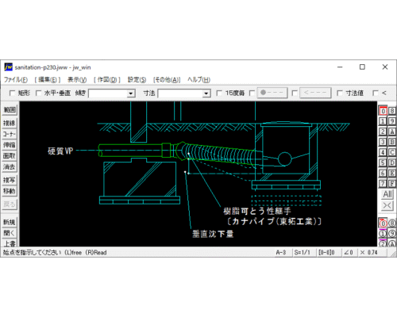Open the ファイル(F) menu

16,79
